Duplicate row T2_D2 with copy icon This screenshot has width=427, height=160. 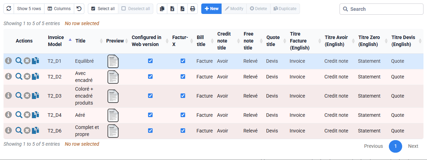(35, 76)
